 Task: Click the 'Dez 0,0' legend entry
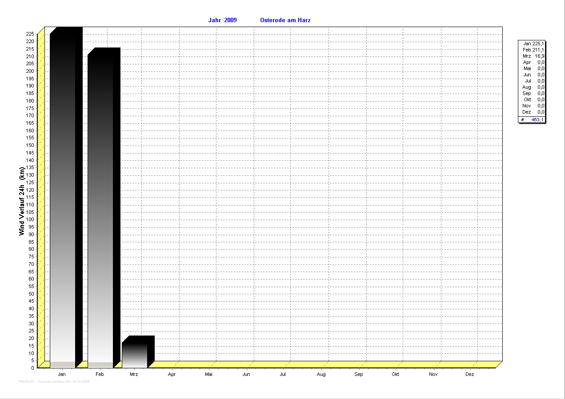[x=532, y=112]
